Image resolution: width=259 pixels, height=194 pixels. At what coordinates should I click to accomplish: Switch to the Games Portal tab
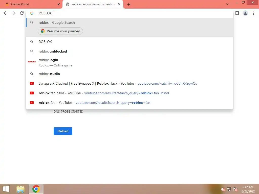[x=31, y=4]
